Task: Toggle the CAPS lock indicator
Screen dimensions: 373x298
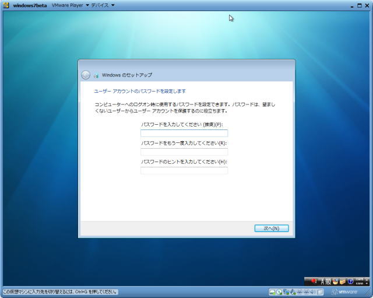Action: [360, 279]
